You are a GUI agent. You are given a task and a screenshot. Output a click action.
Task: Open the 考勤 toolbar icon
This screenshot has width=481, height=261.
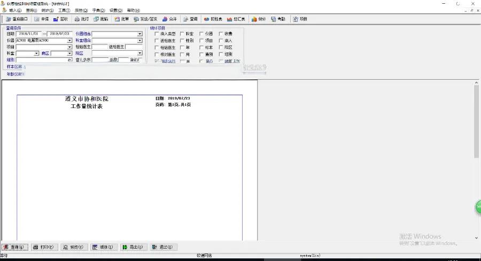coord(278,19)
